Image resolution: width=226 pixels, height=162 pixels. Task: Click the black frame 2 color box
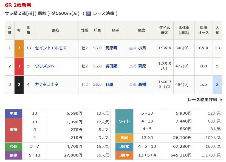point(19,84)
